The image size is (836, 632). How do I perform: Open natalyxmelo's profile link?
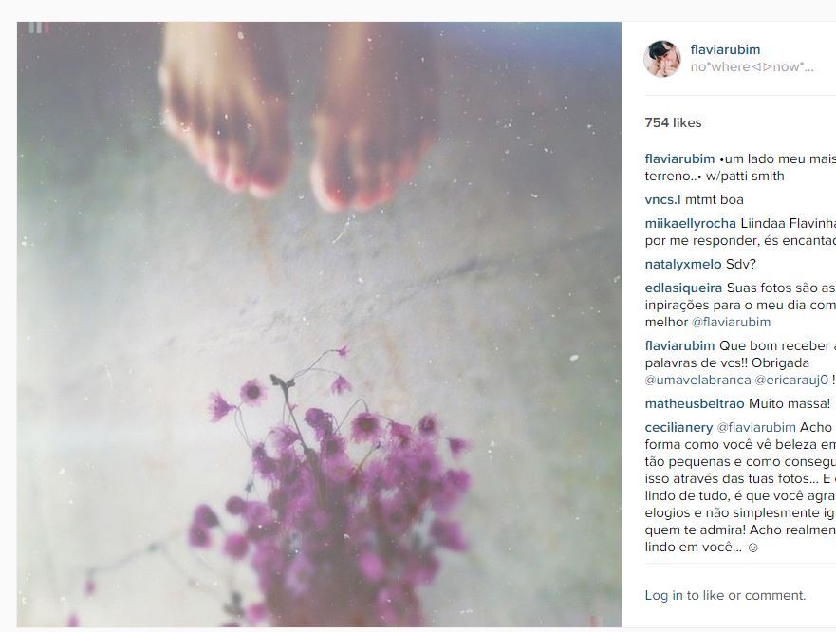683,264
